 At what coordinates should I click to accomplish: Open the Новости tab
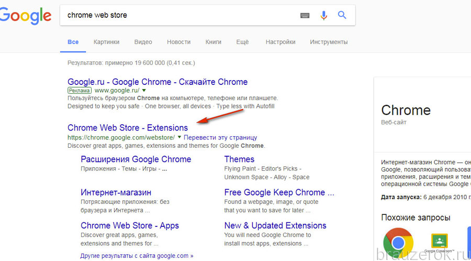pyautogui.click(x=179, y=42)
